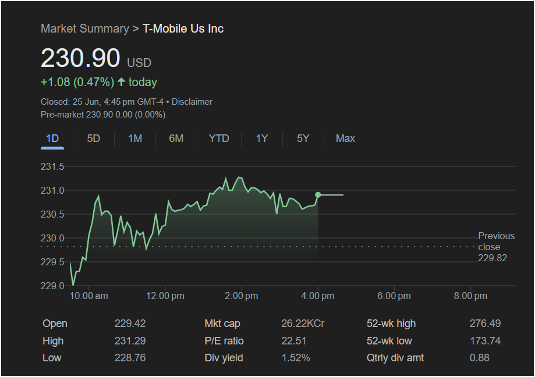
Task: Click the dividend yield value 1.52%
Action: [296, 358]
